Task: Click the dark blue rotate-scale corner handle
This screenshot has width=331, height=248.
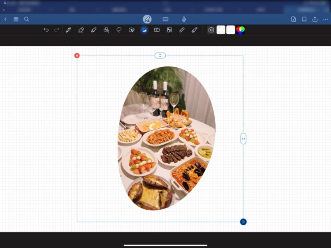Action: point(243,222)
